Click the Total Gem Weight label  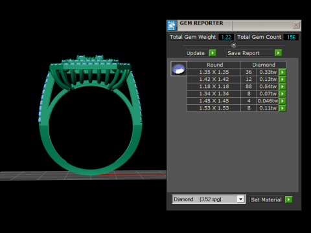pos(192,37)
